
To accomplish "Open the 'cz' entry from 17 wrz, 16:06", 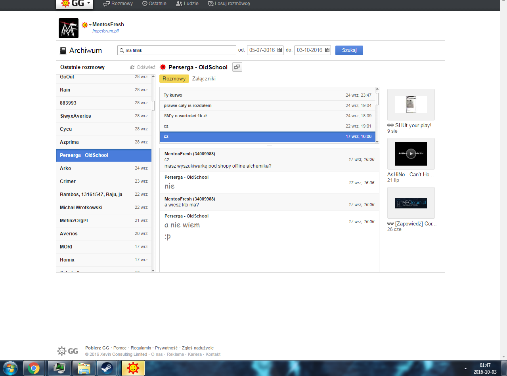I will pos(268,137).
